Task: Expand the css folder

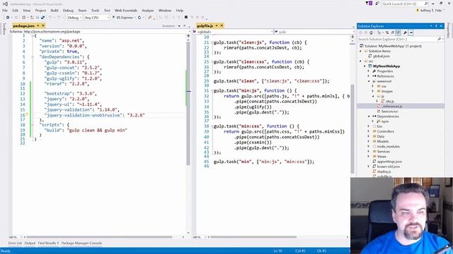Action: pyautogui.click(x=373, y=86)
